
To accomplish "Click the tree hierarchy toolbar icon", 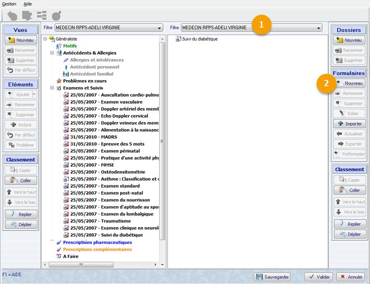I will (x=42, y=16).
